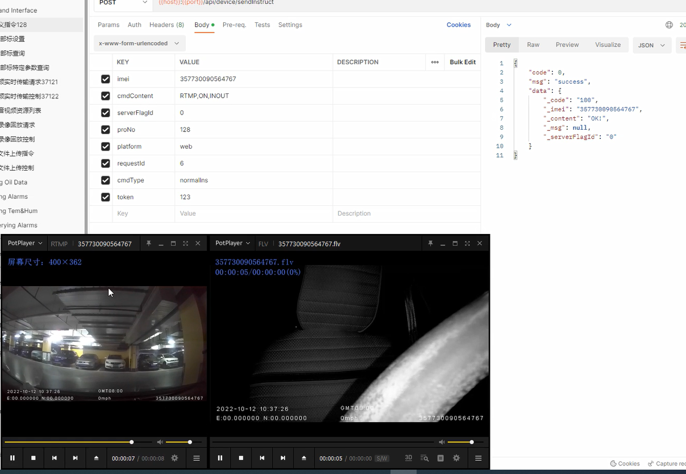Select the Raw response view tab

tap(533, 45)
